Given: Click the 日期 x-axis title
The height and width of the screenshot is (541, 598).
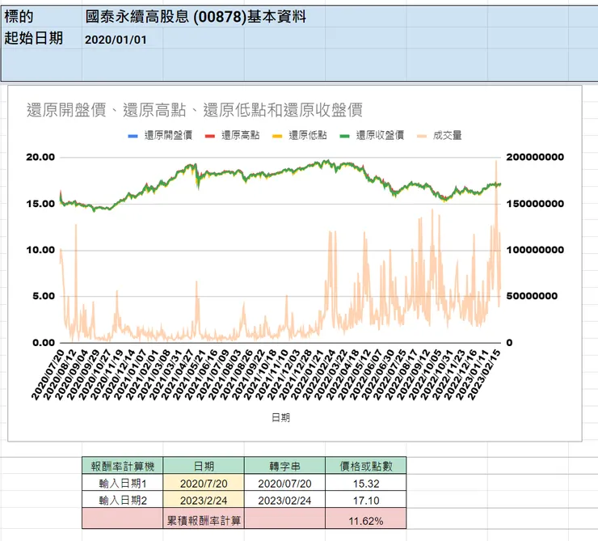Looking at the screenshot, I should [280, 418].
